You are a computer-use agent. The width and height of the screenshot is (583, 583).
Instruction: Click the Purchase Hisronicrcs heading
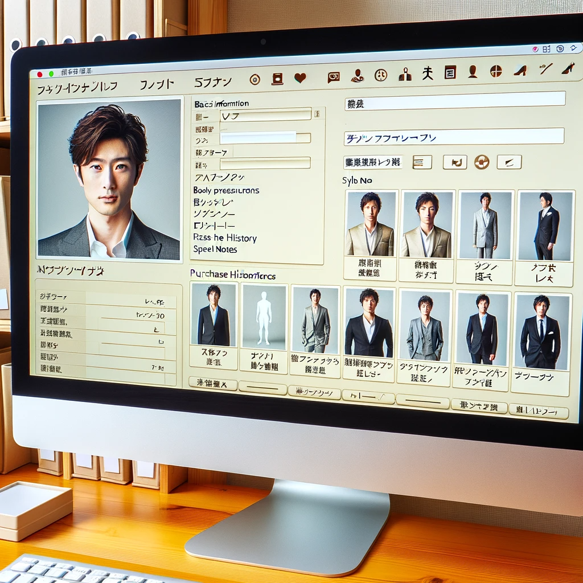233,275
